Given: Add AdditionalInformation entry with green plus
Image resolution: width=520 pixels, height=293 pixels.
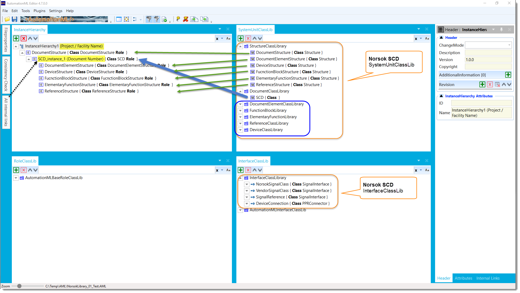Looking at the screenshot, I should pos(508,75).
